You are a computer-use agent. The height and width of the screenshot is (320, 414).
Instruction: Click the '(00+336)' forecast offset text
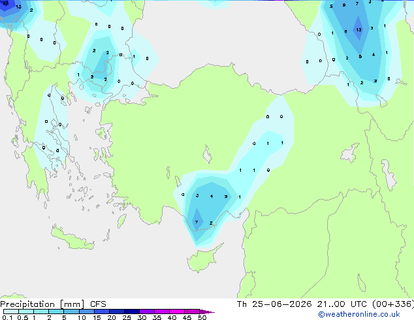point(393,304)
